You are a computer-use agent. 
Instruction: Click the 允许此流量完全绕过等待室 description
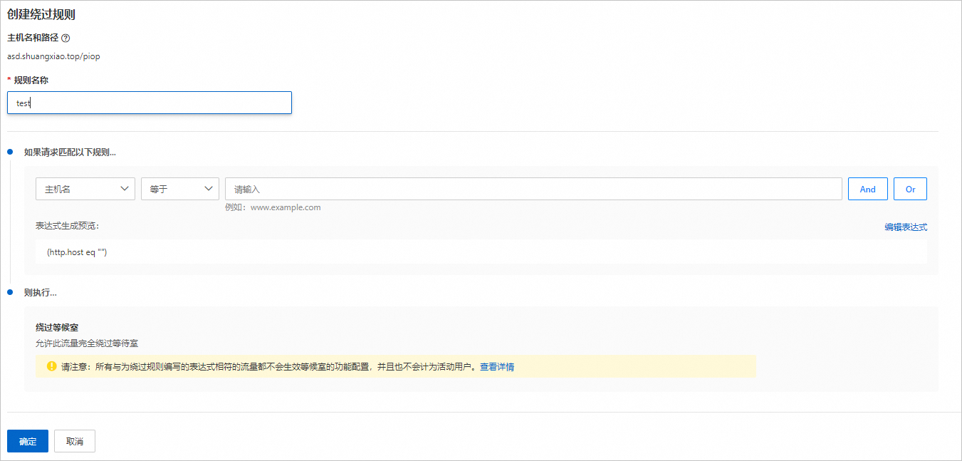pyautogui.click(x=87, y=343)
